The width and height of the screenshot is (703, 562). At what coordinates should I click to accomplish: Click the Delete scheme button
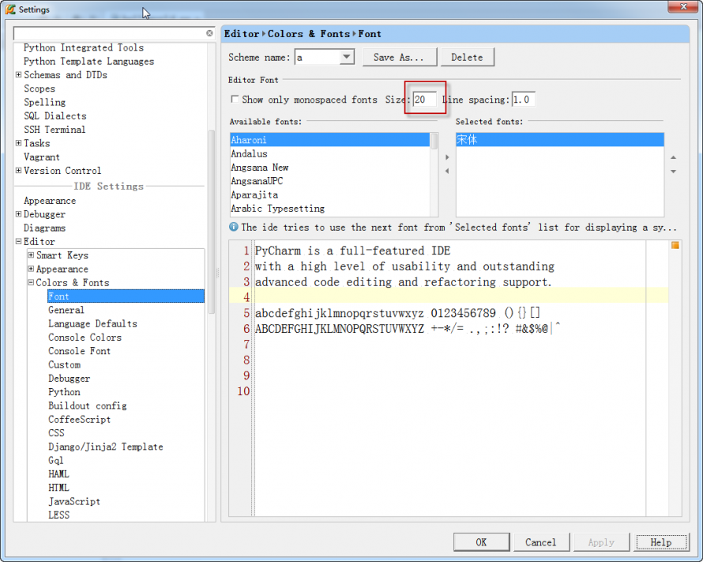[467, 58]
